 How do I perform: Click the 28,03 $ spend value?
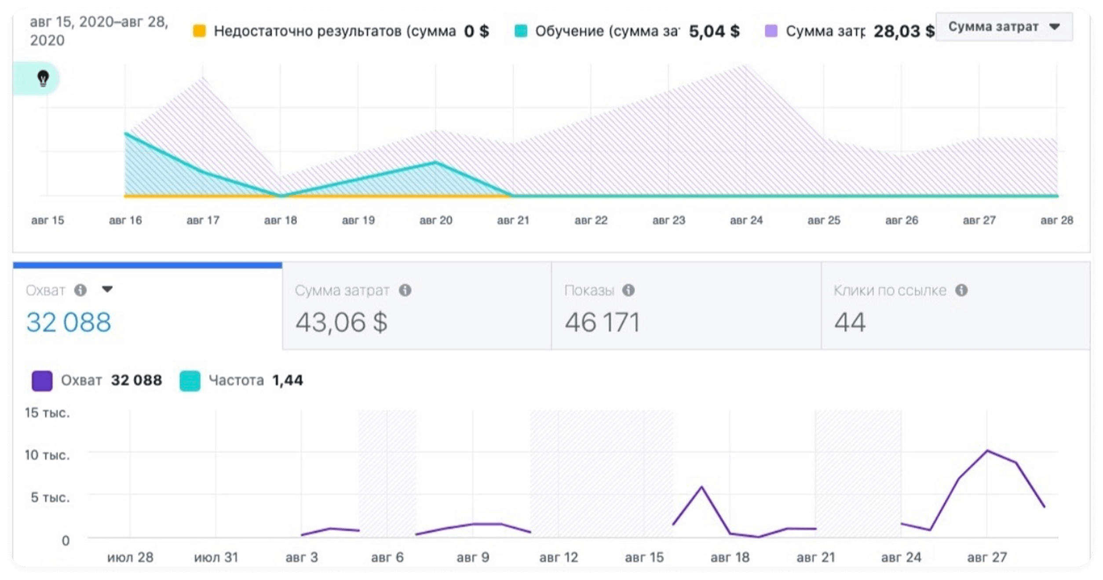pos(904,31)
